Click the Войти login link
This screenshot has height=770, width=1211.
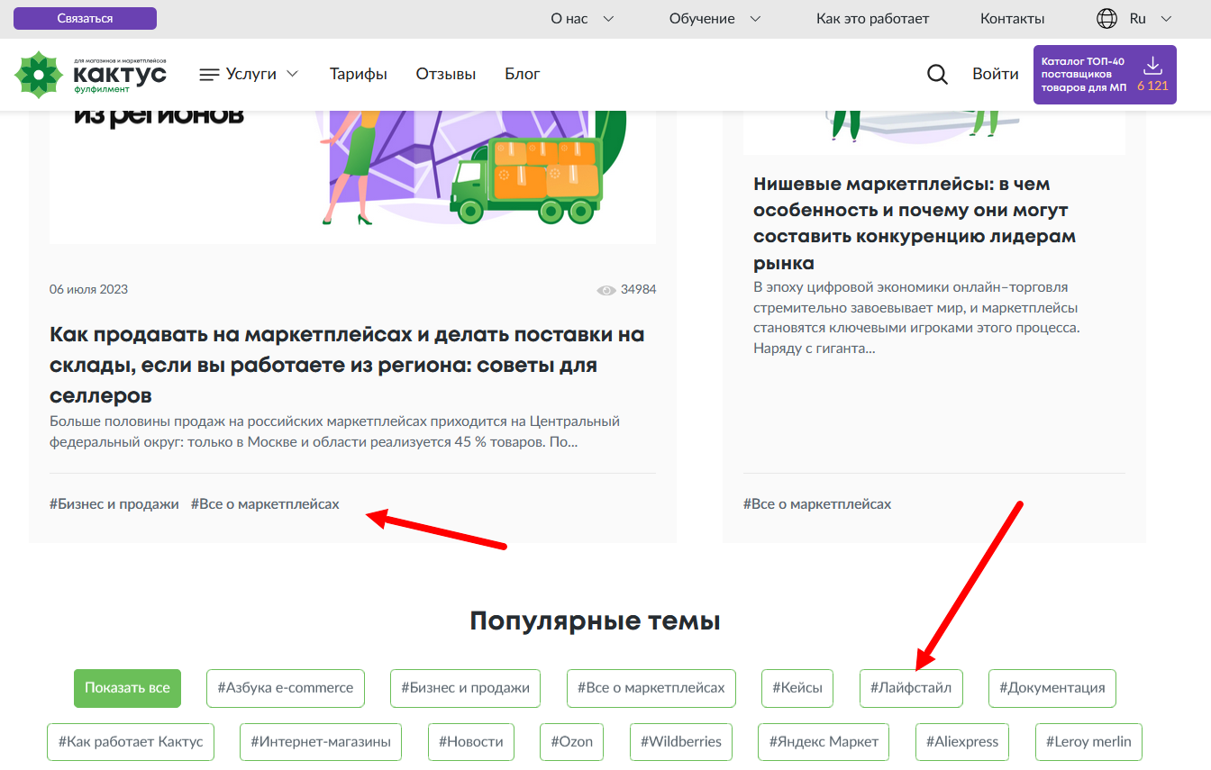point(995,74)
